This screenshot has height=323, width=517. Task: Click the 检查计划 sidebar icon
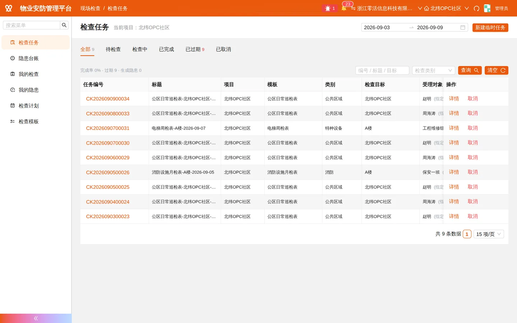click(x=13, y=106)
